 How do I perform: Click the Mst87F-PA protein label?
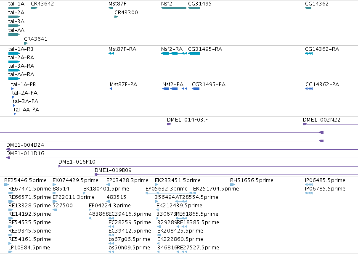click(x=124, y=85)
